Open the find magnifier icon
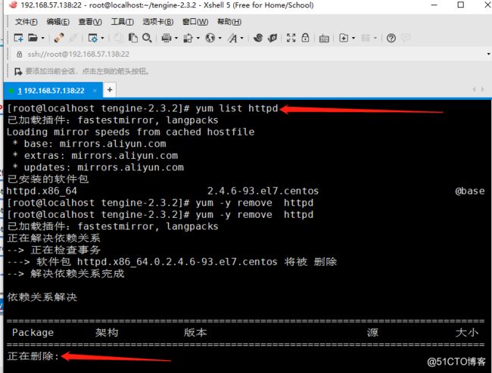The height and width of the screenshot is (373, 492). click(x=147, y=38)
